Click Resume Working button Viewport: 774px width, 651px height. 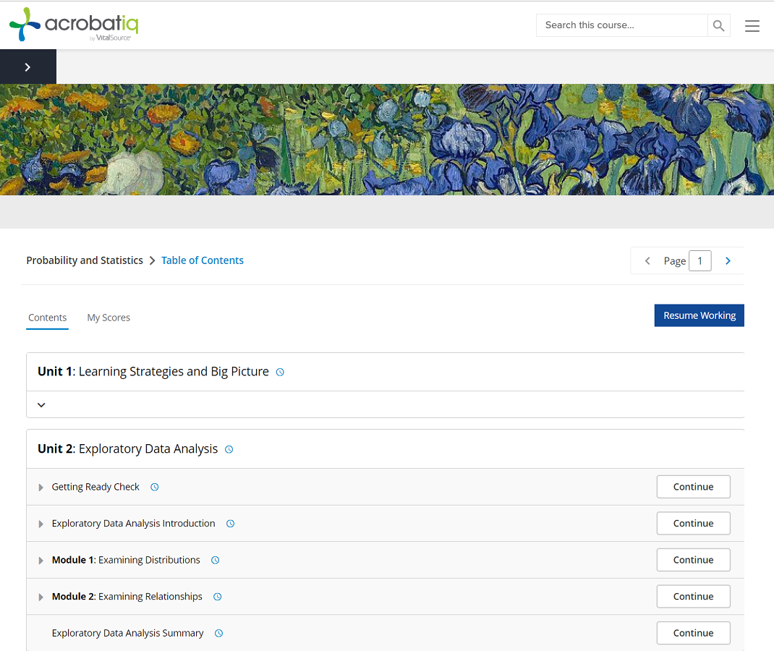[x=699, y=315]
